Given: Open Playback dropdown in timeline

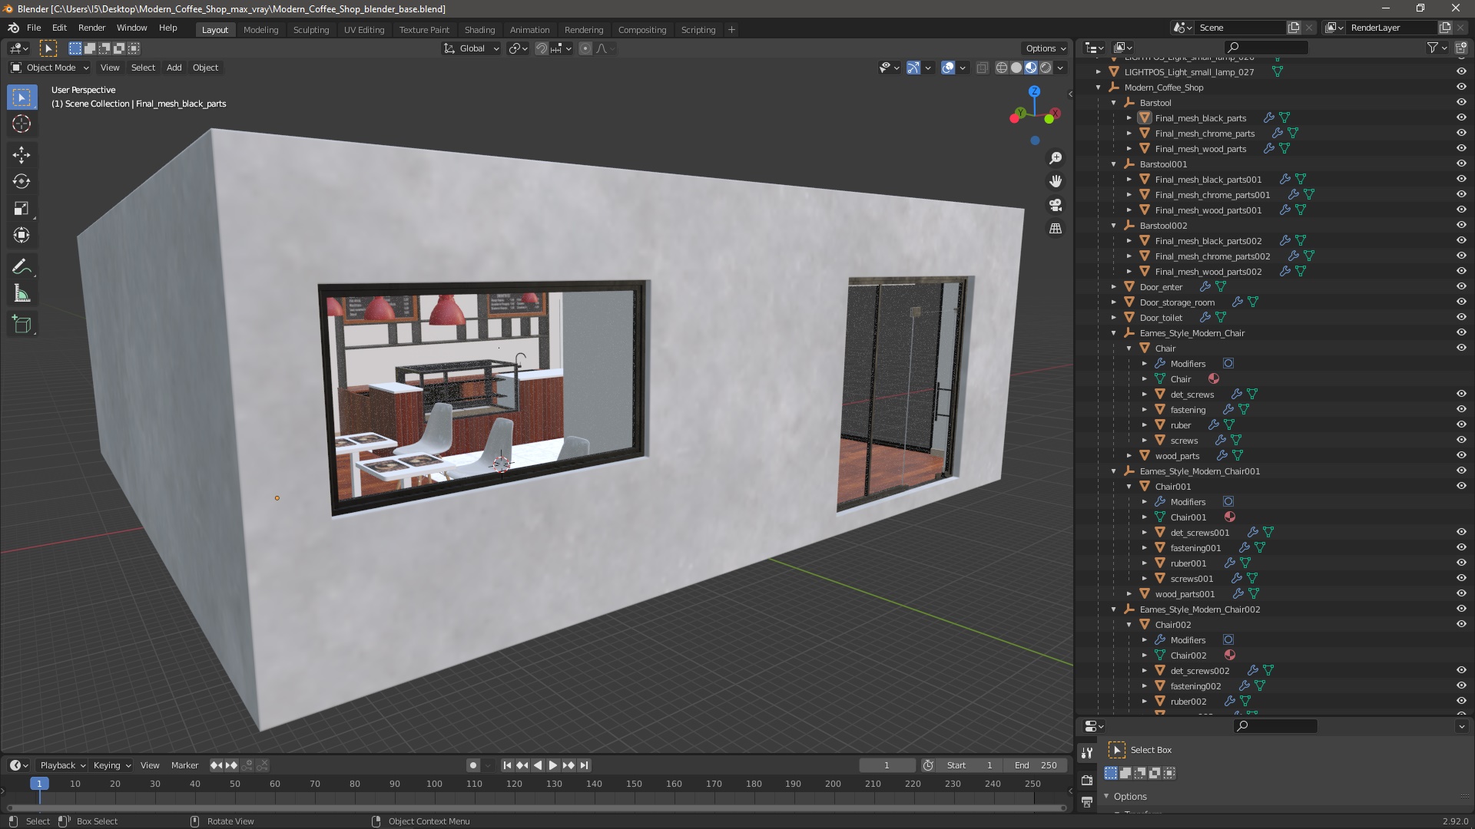Looking at the screenshot, I should coord(62,765).
